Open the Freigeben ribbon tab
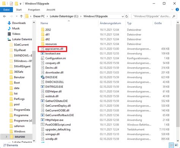This screenshot has width=180, height=148. [x=34, y=10]
